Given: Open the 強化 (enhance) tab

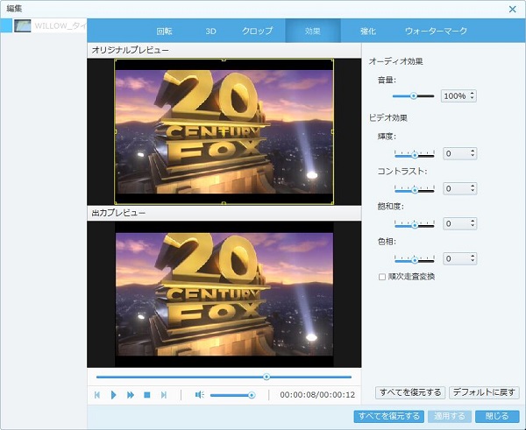Looking at the screenshot, I should 368,32.
